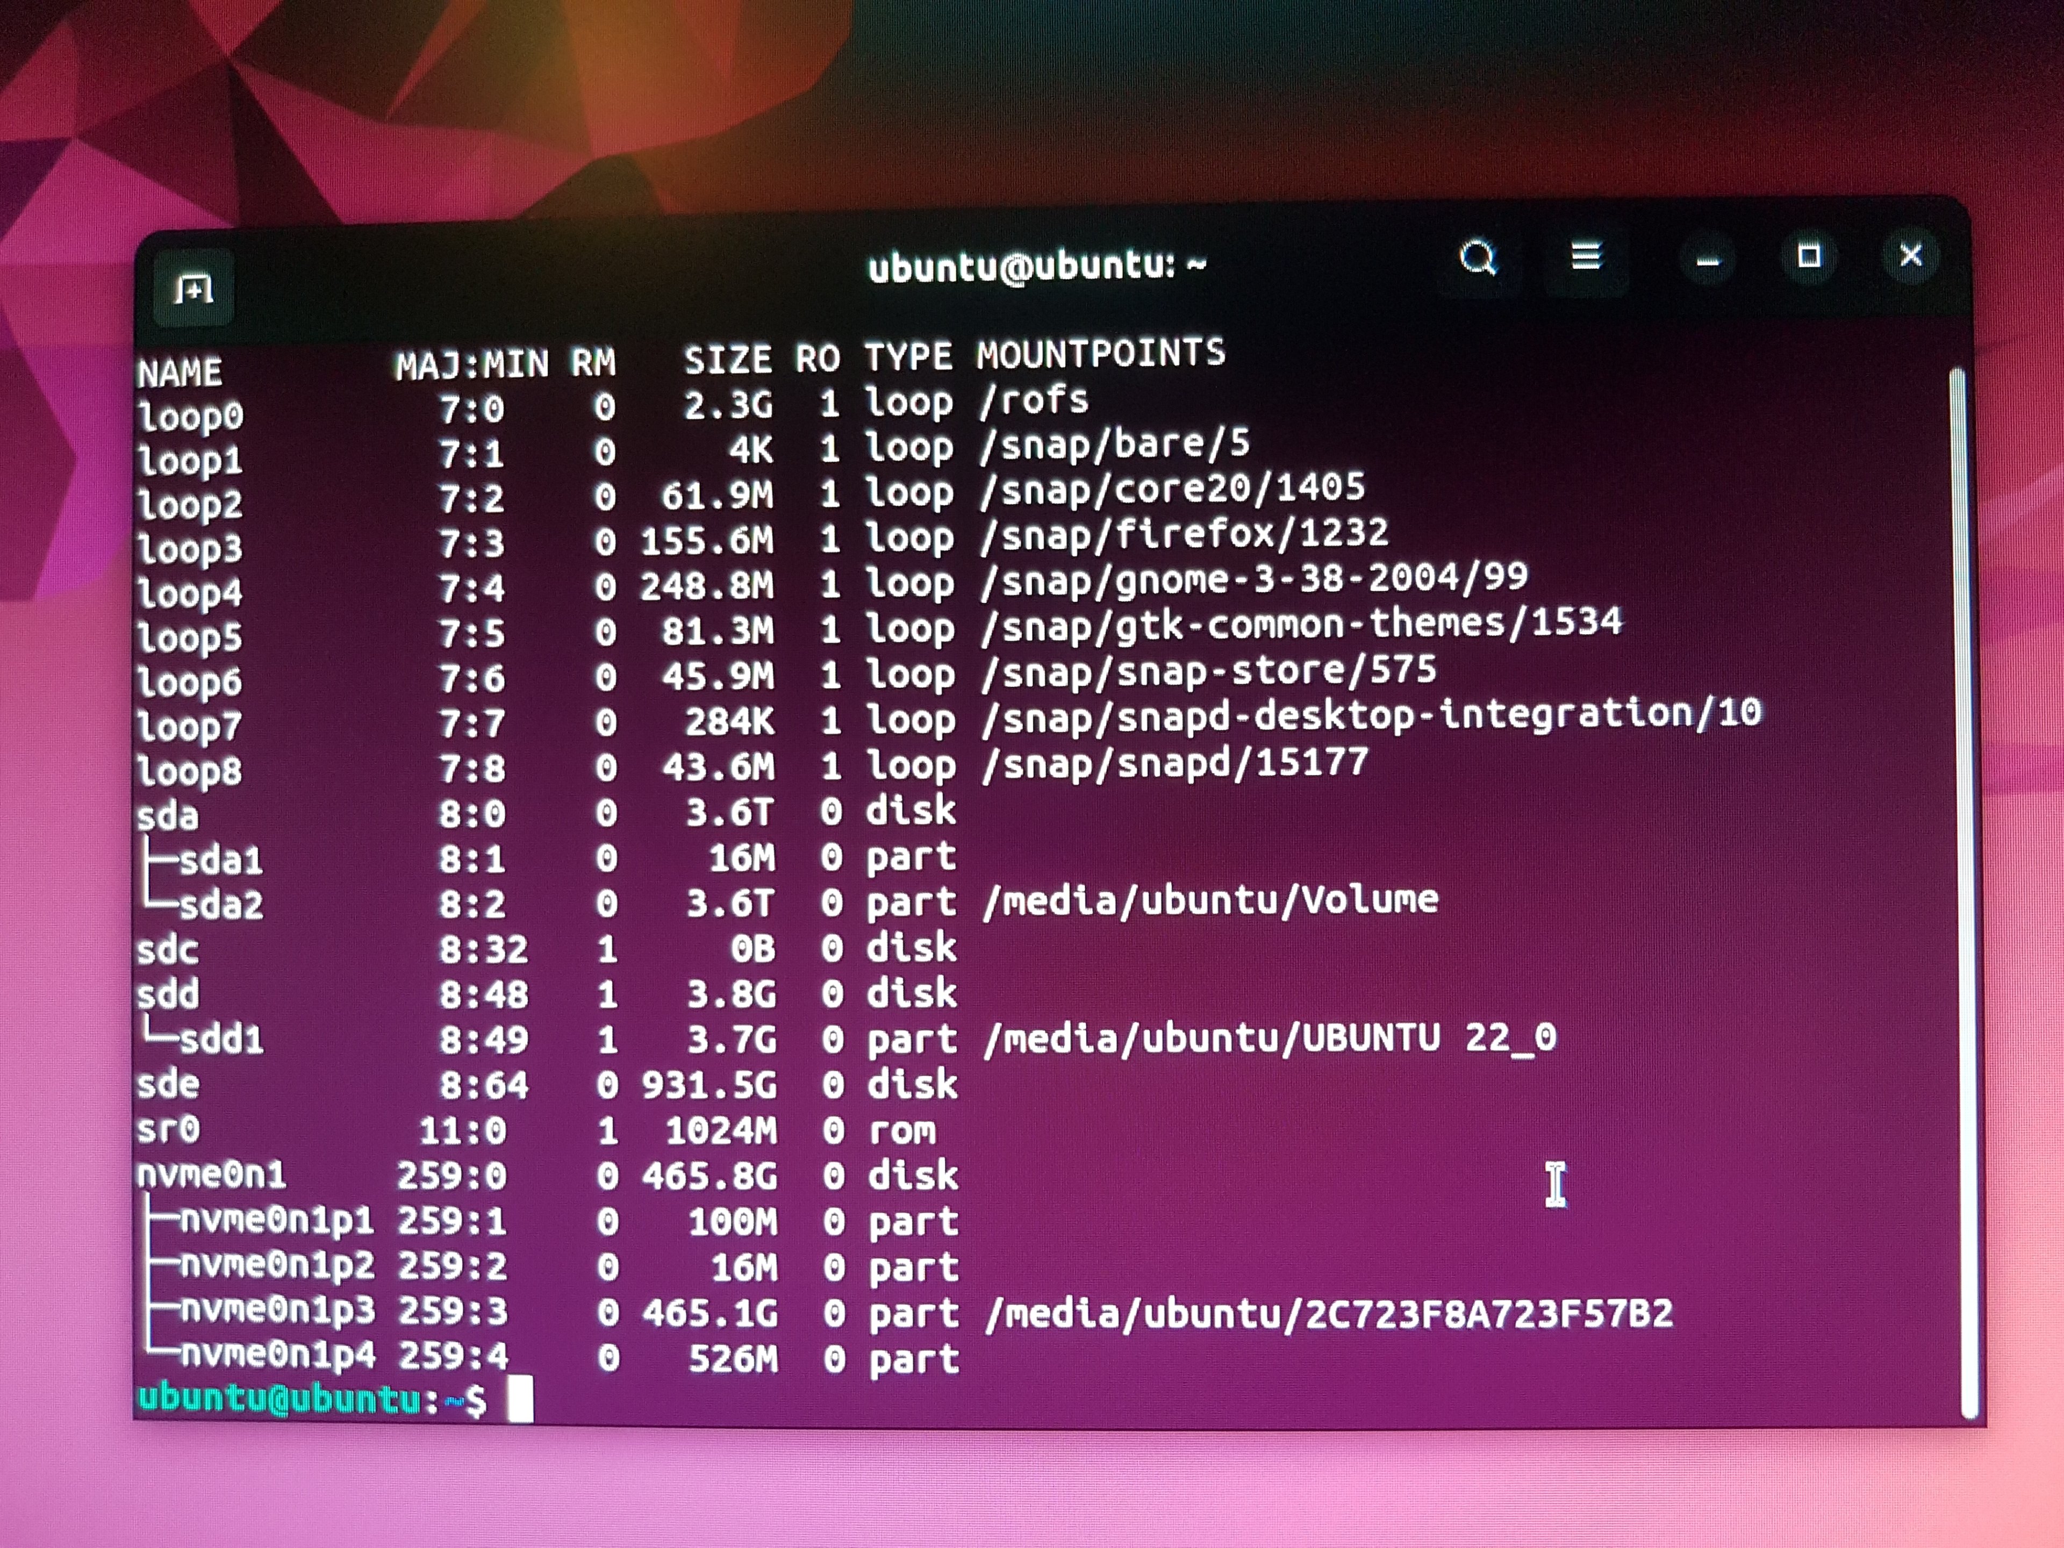Viewport: 2064px width, 1548px height.
Task: Open a new terminal tab
Action: [x=193, y=288]
